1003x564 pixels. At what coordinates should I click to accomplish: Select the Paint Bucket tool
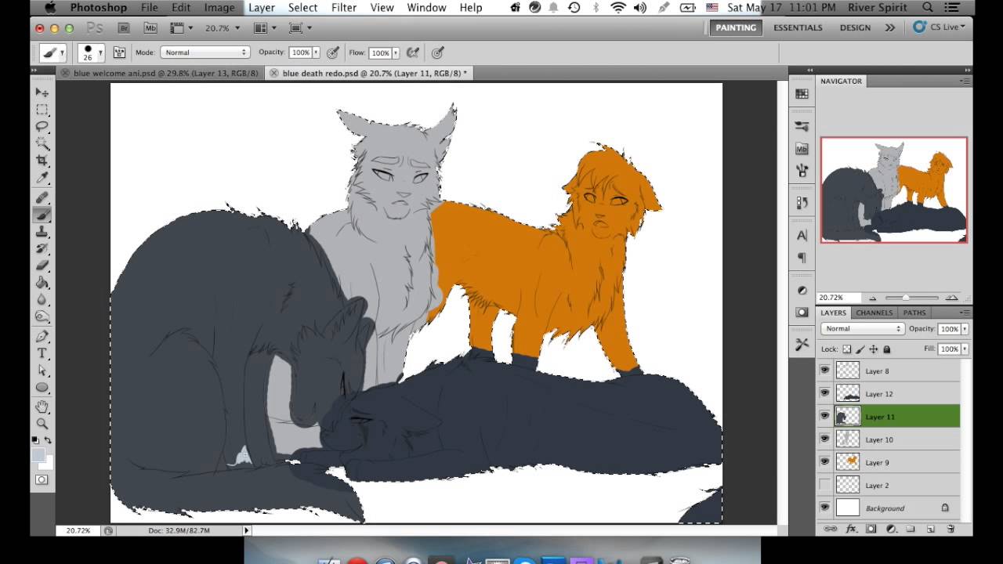coord(42,283)
